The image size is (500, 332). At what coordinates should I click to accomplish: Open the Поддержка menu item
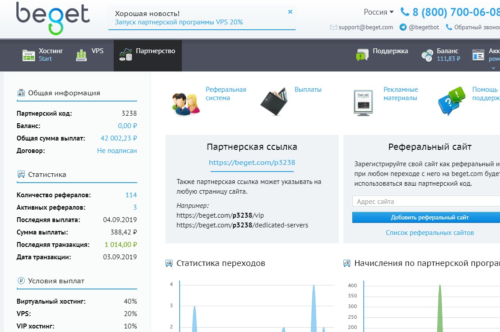tap(390, 51)
